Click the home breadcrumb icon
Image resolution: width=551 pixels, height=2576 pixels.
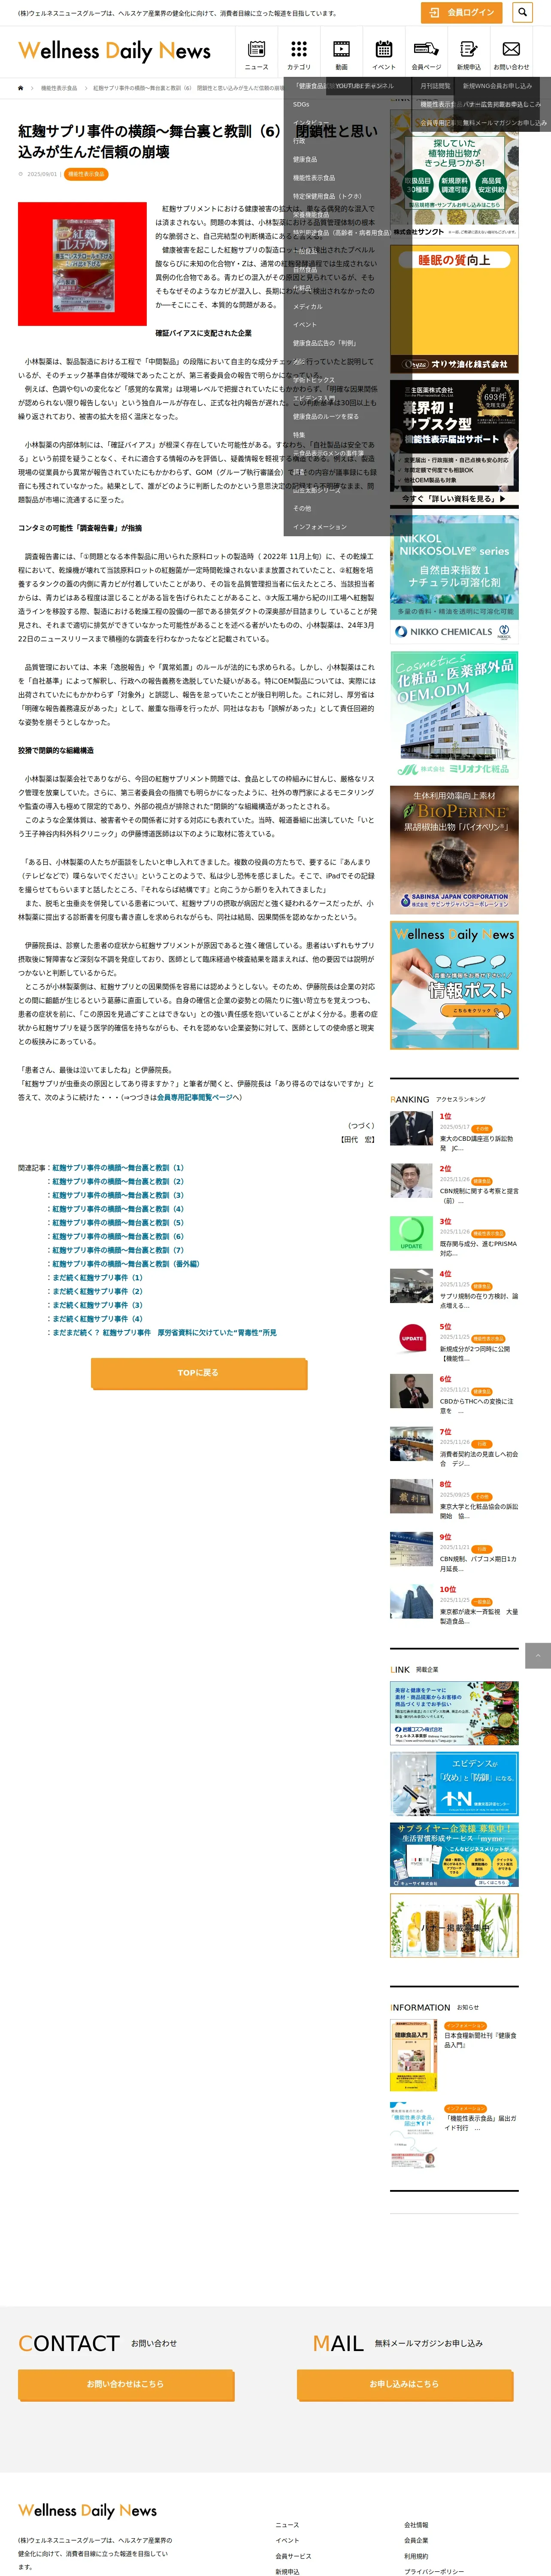click(21, 88)
